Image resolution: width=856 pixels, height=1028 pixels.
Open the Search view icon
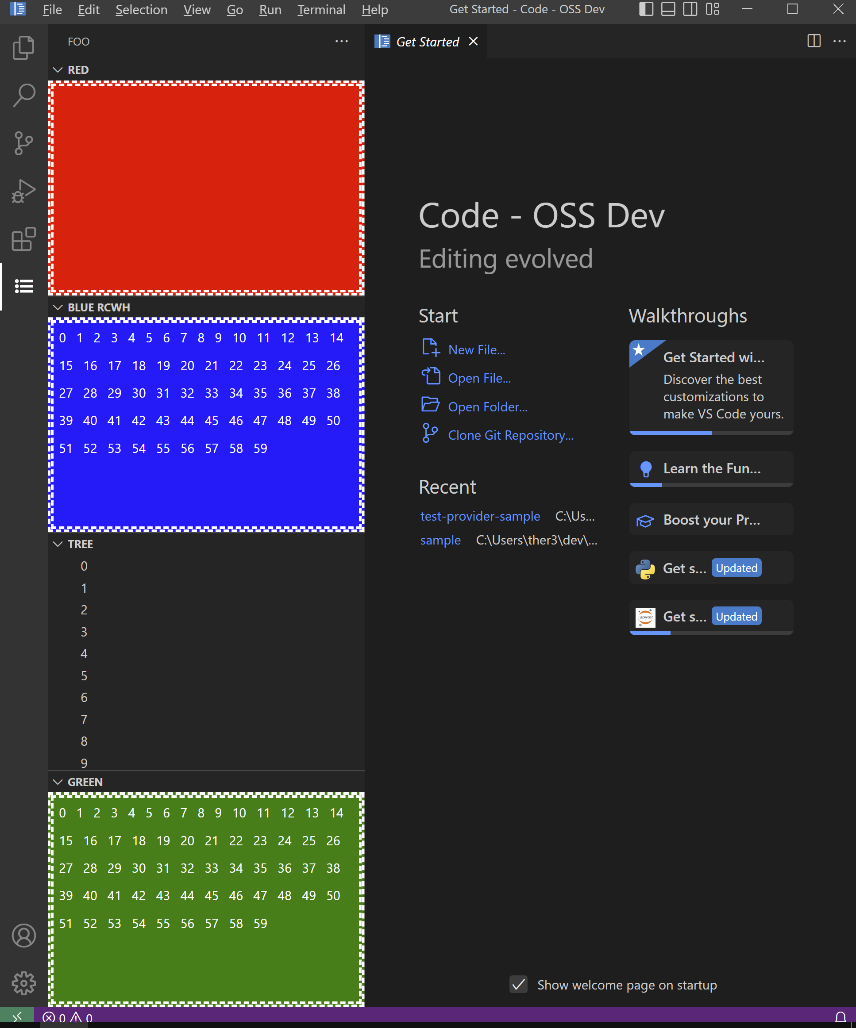tap(23, 95)
